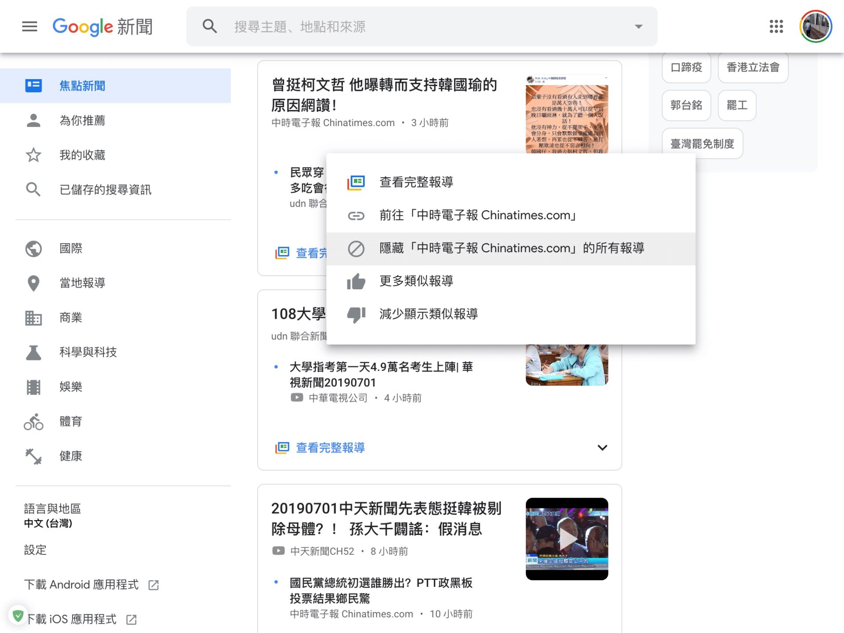Screen dimensions: 844x633
Task: Select 查看完整報導 in context menu
Action: (511, 182)
